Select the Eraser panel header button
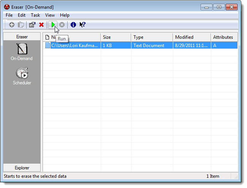 pos(22,37)
